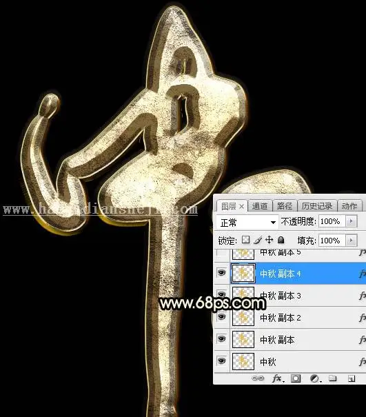Click fx effects icon on 中秋 layer
The image size is (366, 417).
point(363,362)
